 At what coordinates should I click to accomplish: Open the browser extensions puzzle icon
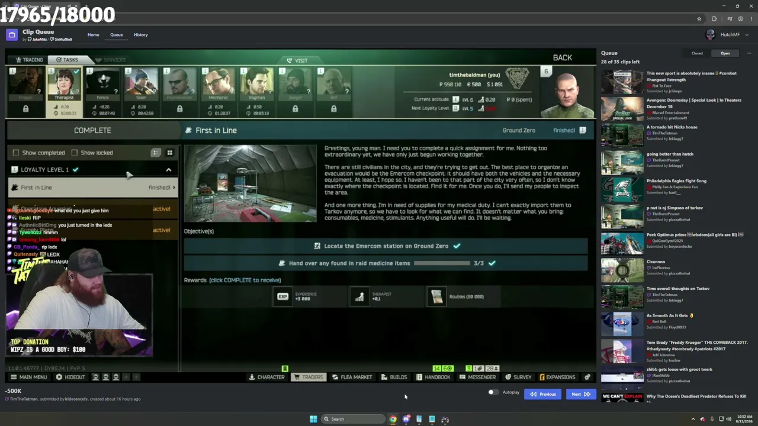click(714, 19)
